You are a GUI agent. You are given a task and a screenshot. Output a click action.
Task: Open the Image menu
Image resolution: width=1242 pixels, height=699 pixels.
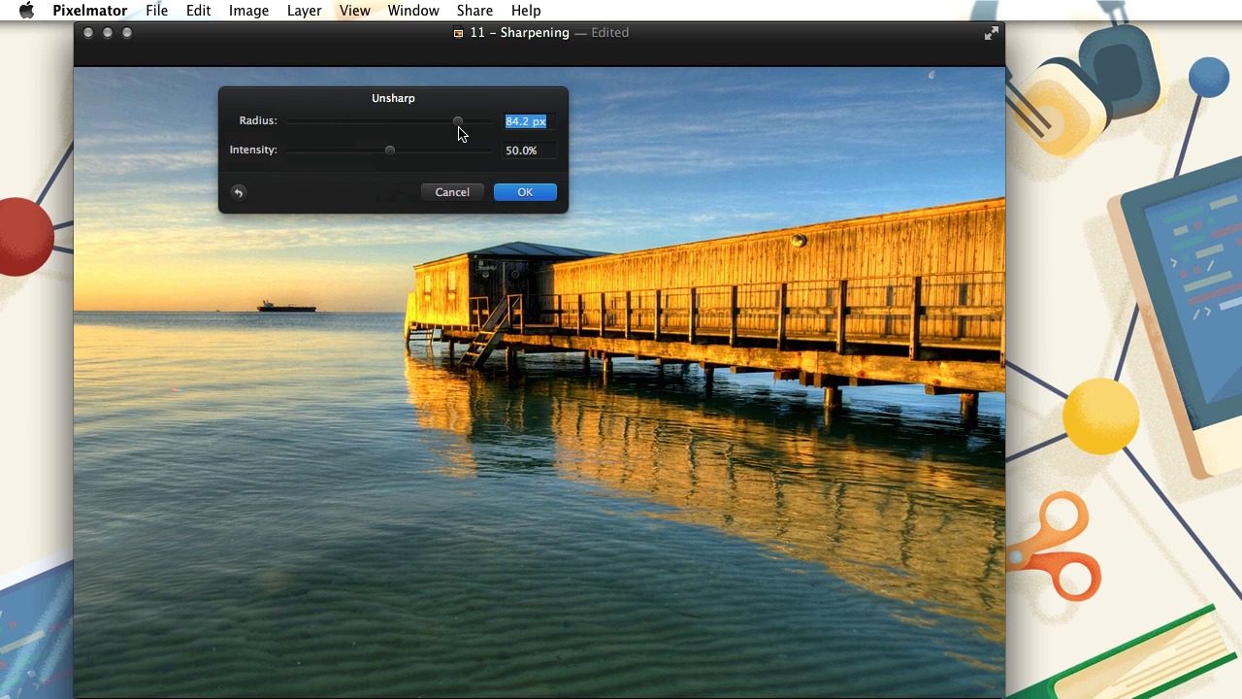pyautogui.click(x=248, y=11)
